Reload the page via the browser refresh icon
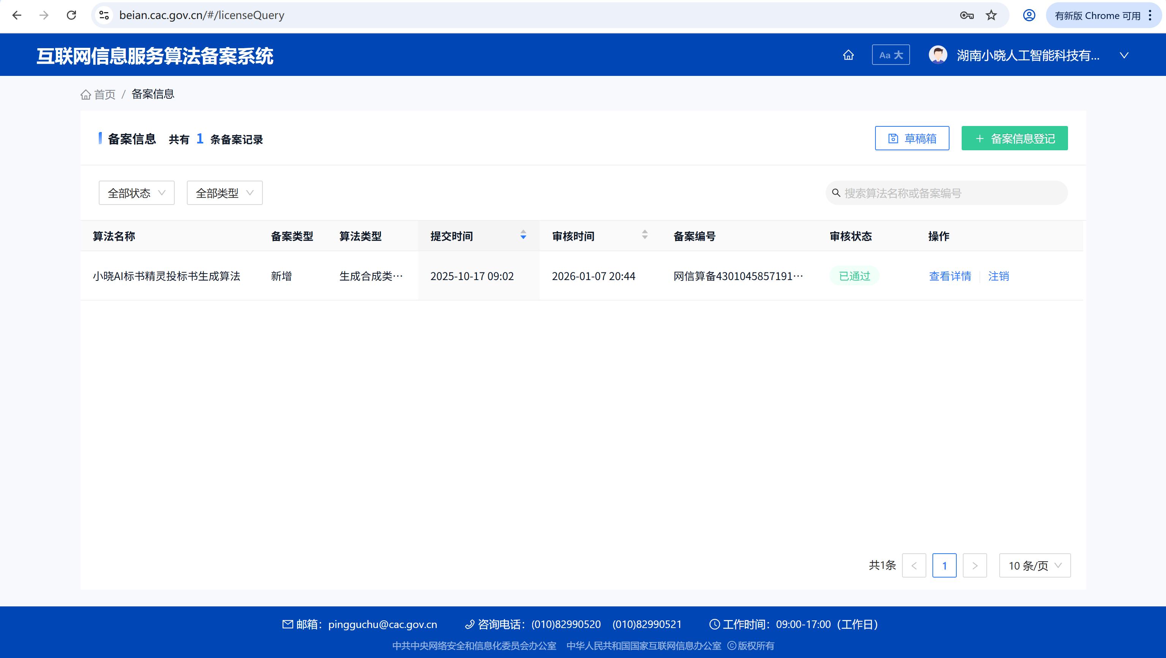The width and height of the screenshot is (1166, 658). coord(71,16)
